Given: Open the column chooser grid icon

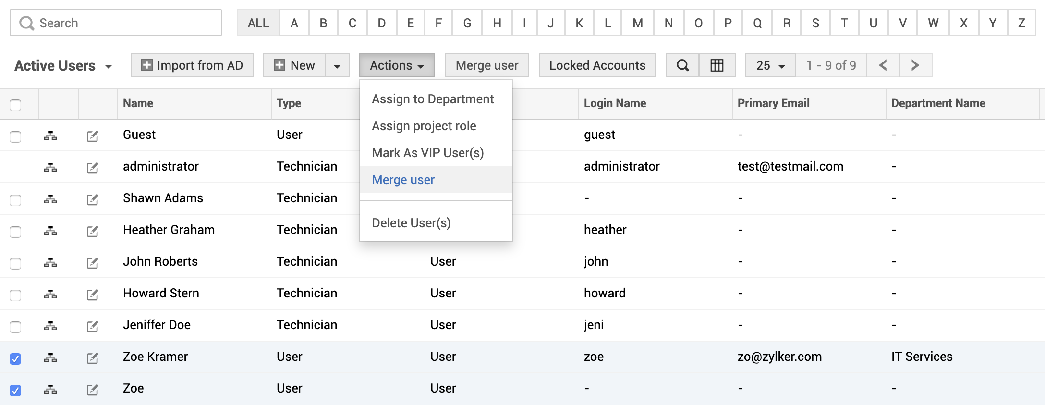Looking at the screenshot, I should point(717,65).
